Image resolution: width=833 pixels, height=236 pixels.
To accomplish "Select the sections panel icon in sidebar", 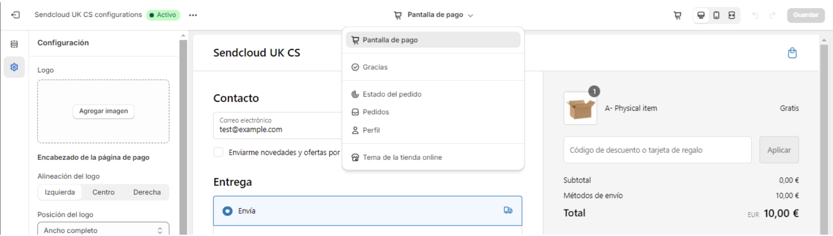I will (x=14, y=44).
